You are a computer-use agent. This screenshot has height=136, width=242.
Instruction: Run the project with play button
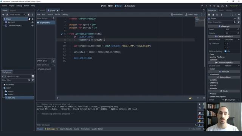tap(202, 6)
